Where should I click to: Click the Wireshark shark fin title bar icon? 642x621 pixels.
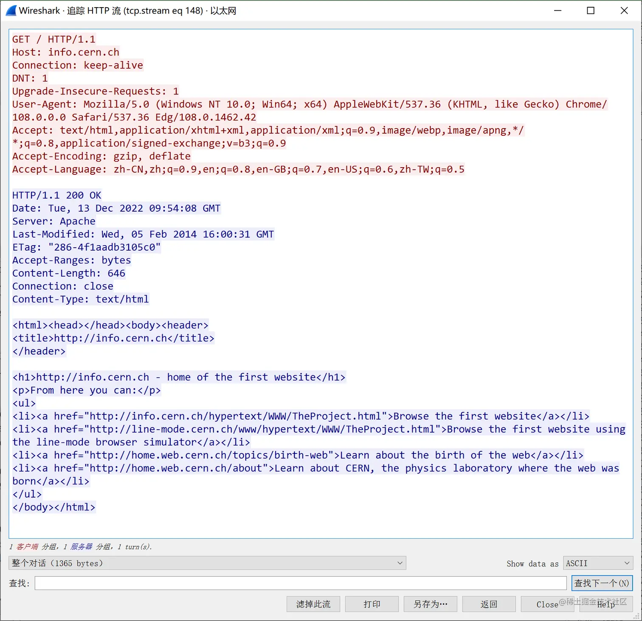[11, 11]
